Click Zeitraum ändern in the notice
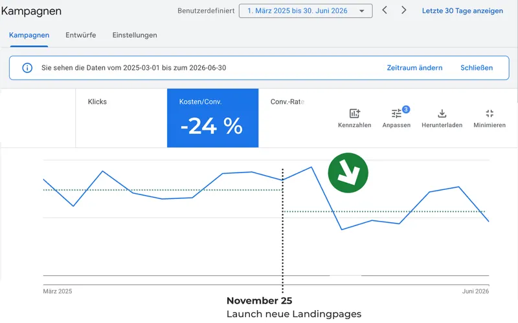 coord(414,68)
